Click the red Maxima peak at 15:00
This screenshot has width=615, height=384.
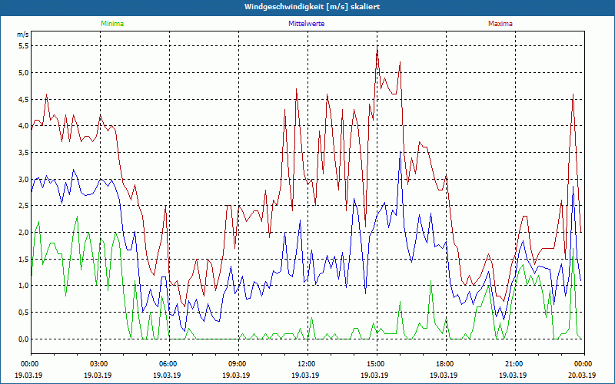pyautogui.click(x=377, y=47)
